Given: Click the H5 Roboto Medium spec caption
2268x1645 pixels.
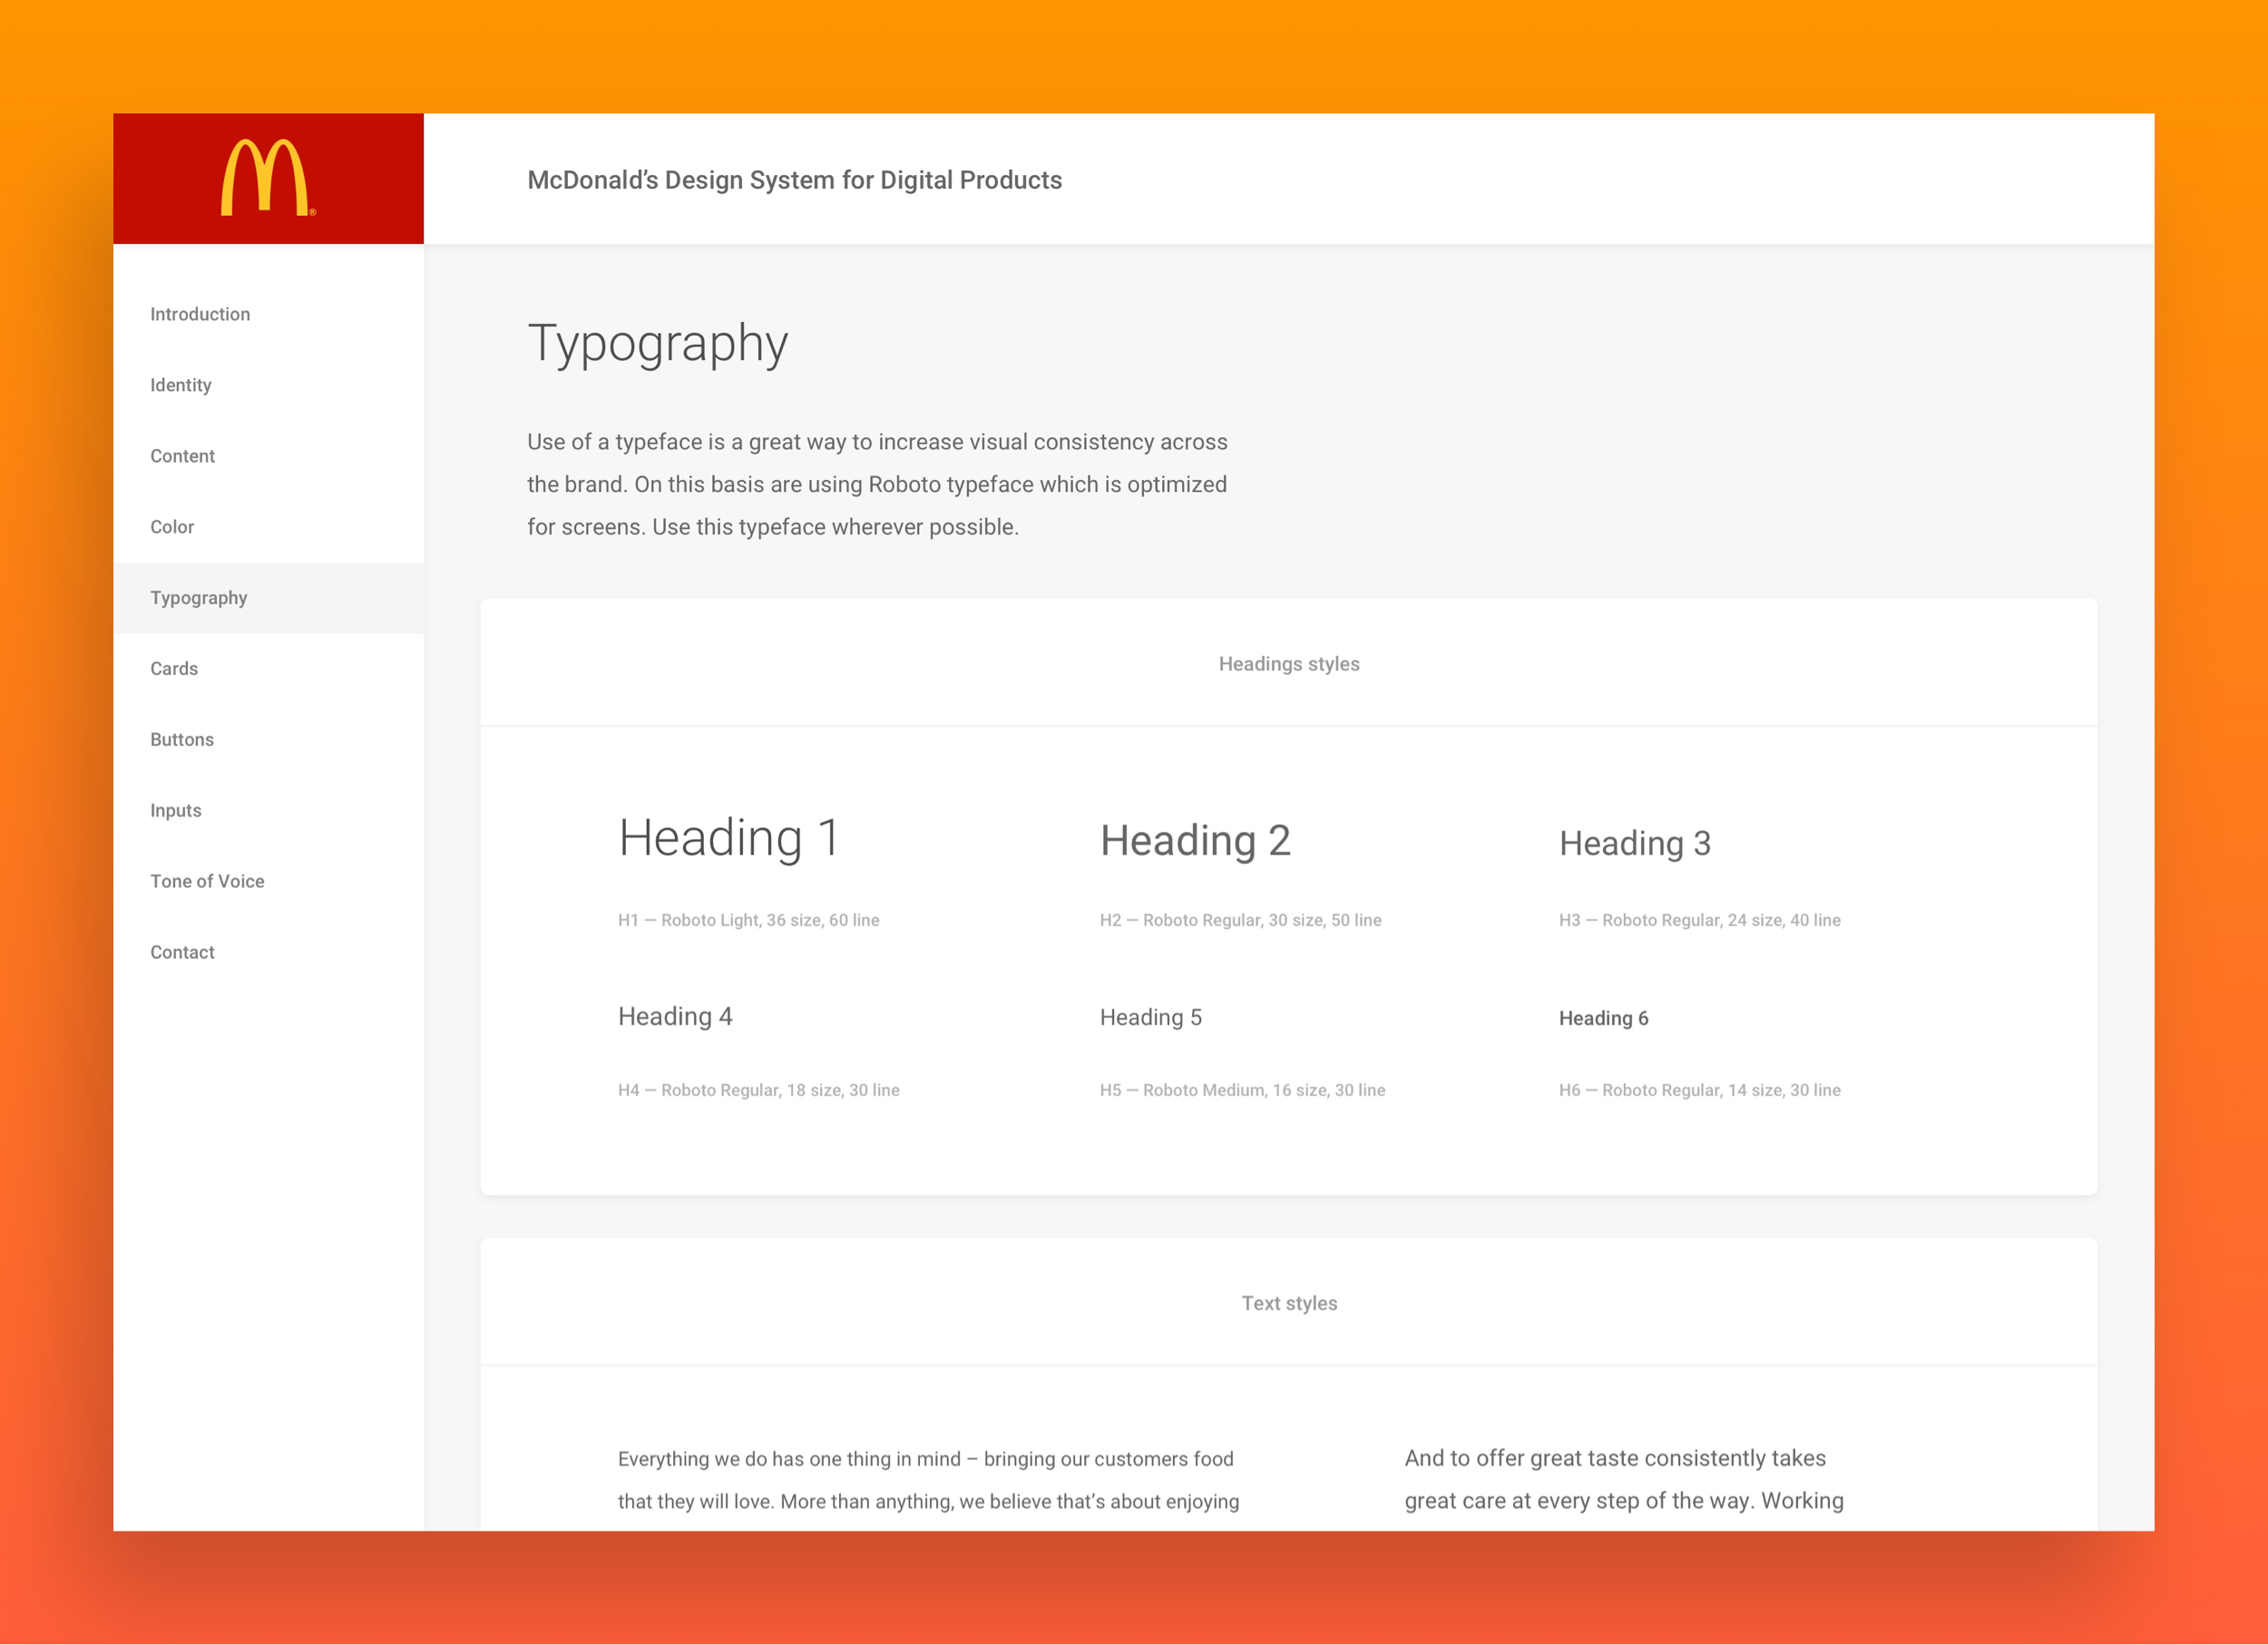Looking at the screenshot, I should click(1242, 1090).
